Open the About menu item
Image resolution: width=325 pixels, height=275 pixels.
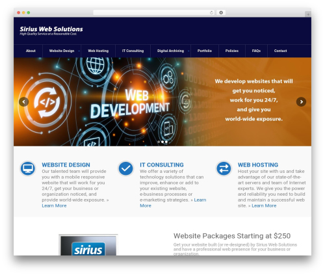[x=31, y=51]
